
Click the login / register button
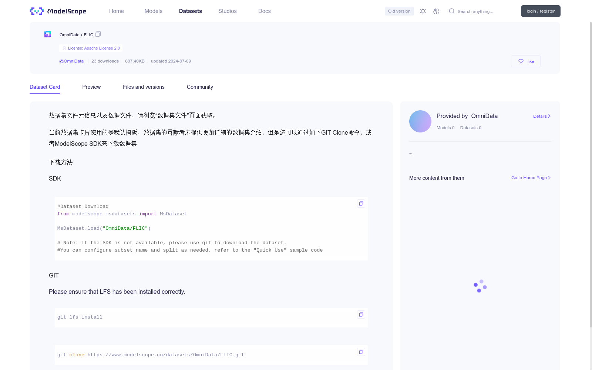click(x=541, y=11)
